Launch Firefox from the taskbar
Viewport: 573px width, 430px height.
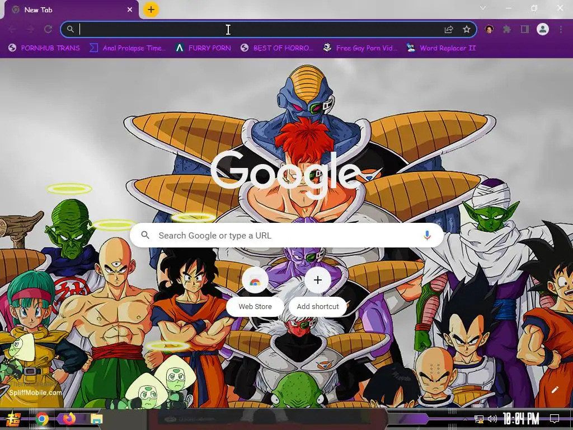coord(69,419)
